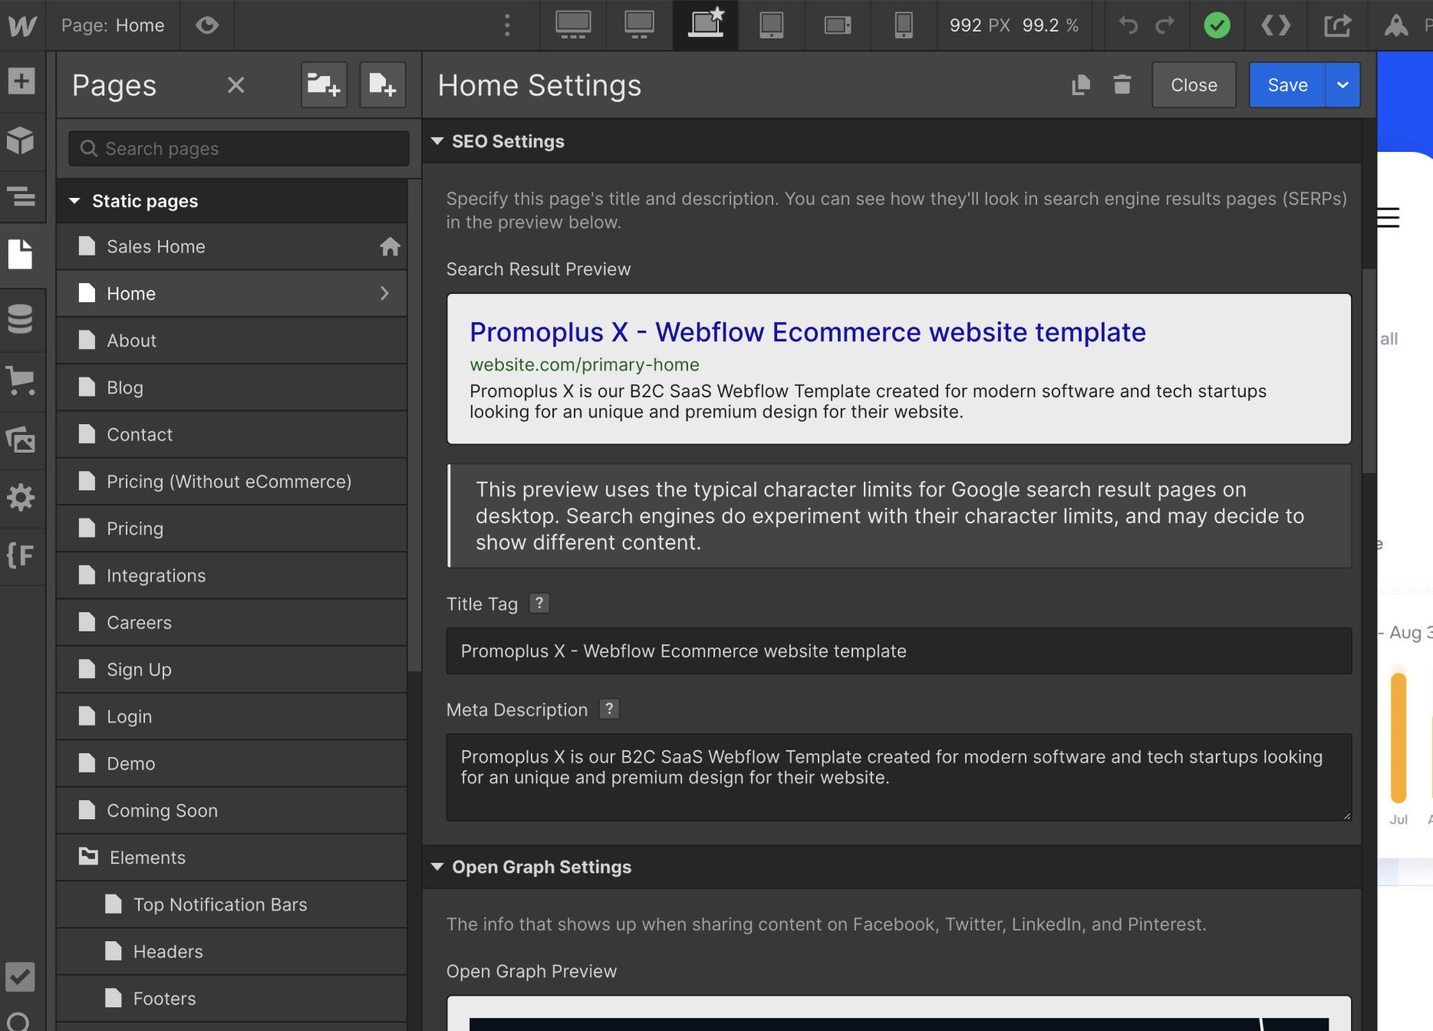
Task: Select the Coming Soon page
Action: click(232, 810)
